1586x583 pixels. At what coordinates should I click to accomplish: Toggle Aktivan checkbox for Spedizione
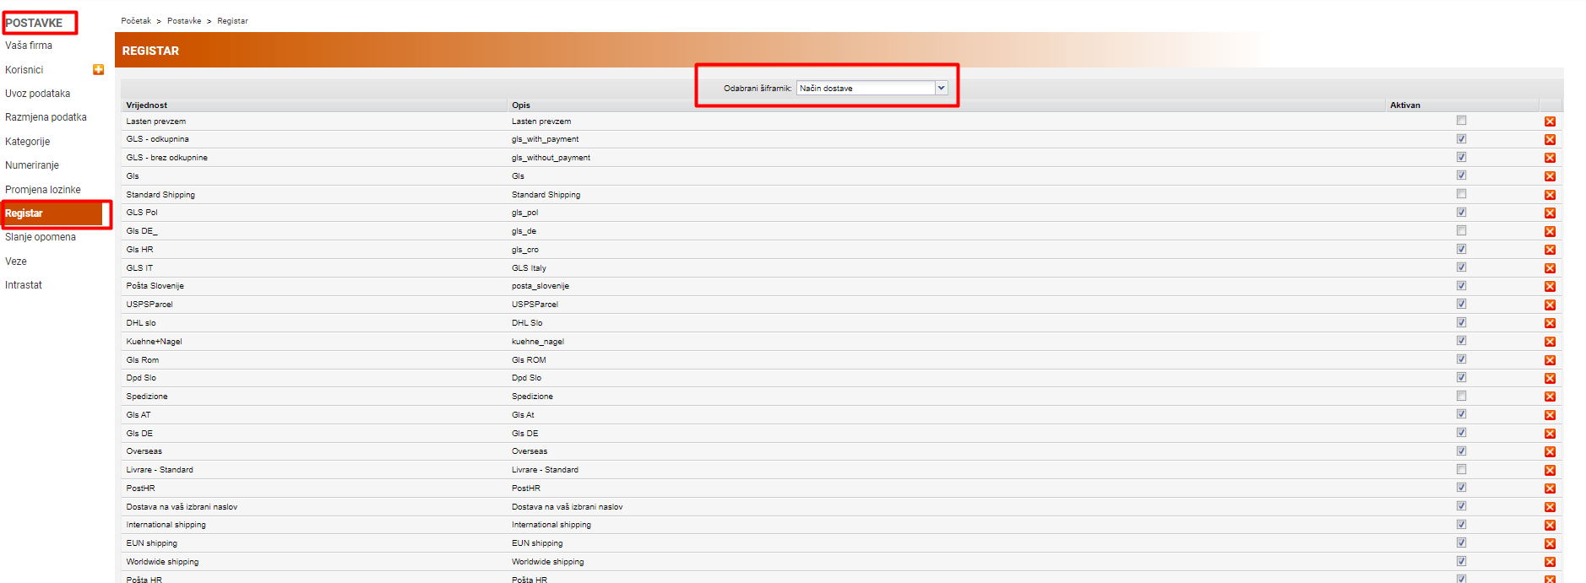pos(1461,396)
